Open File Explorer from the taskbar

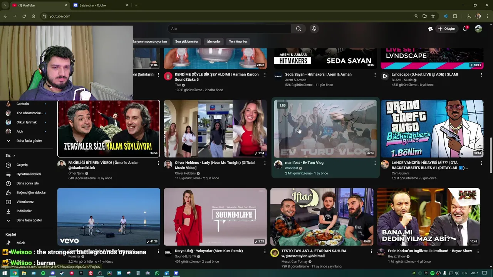pos(24,273)
